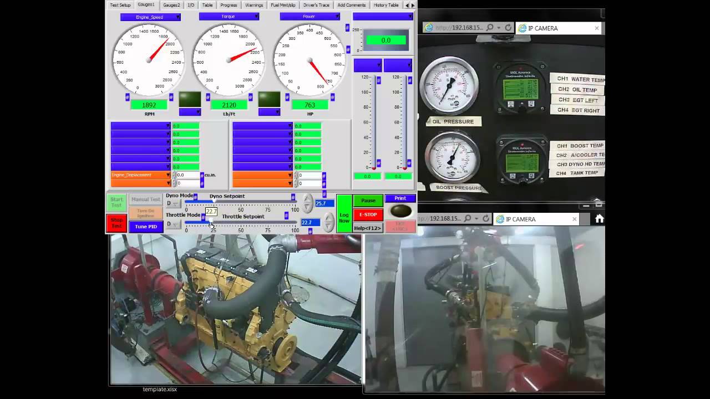This screenshot has width=710, height=399.
Task: Open the Gauges2 tab
Action: pos(171,5)
